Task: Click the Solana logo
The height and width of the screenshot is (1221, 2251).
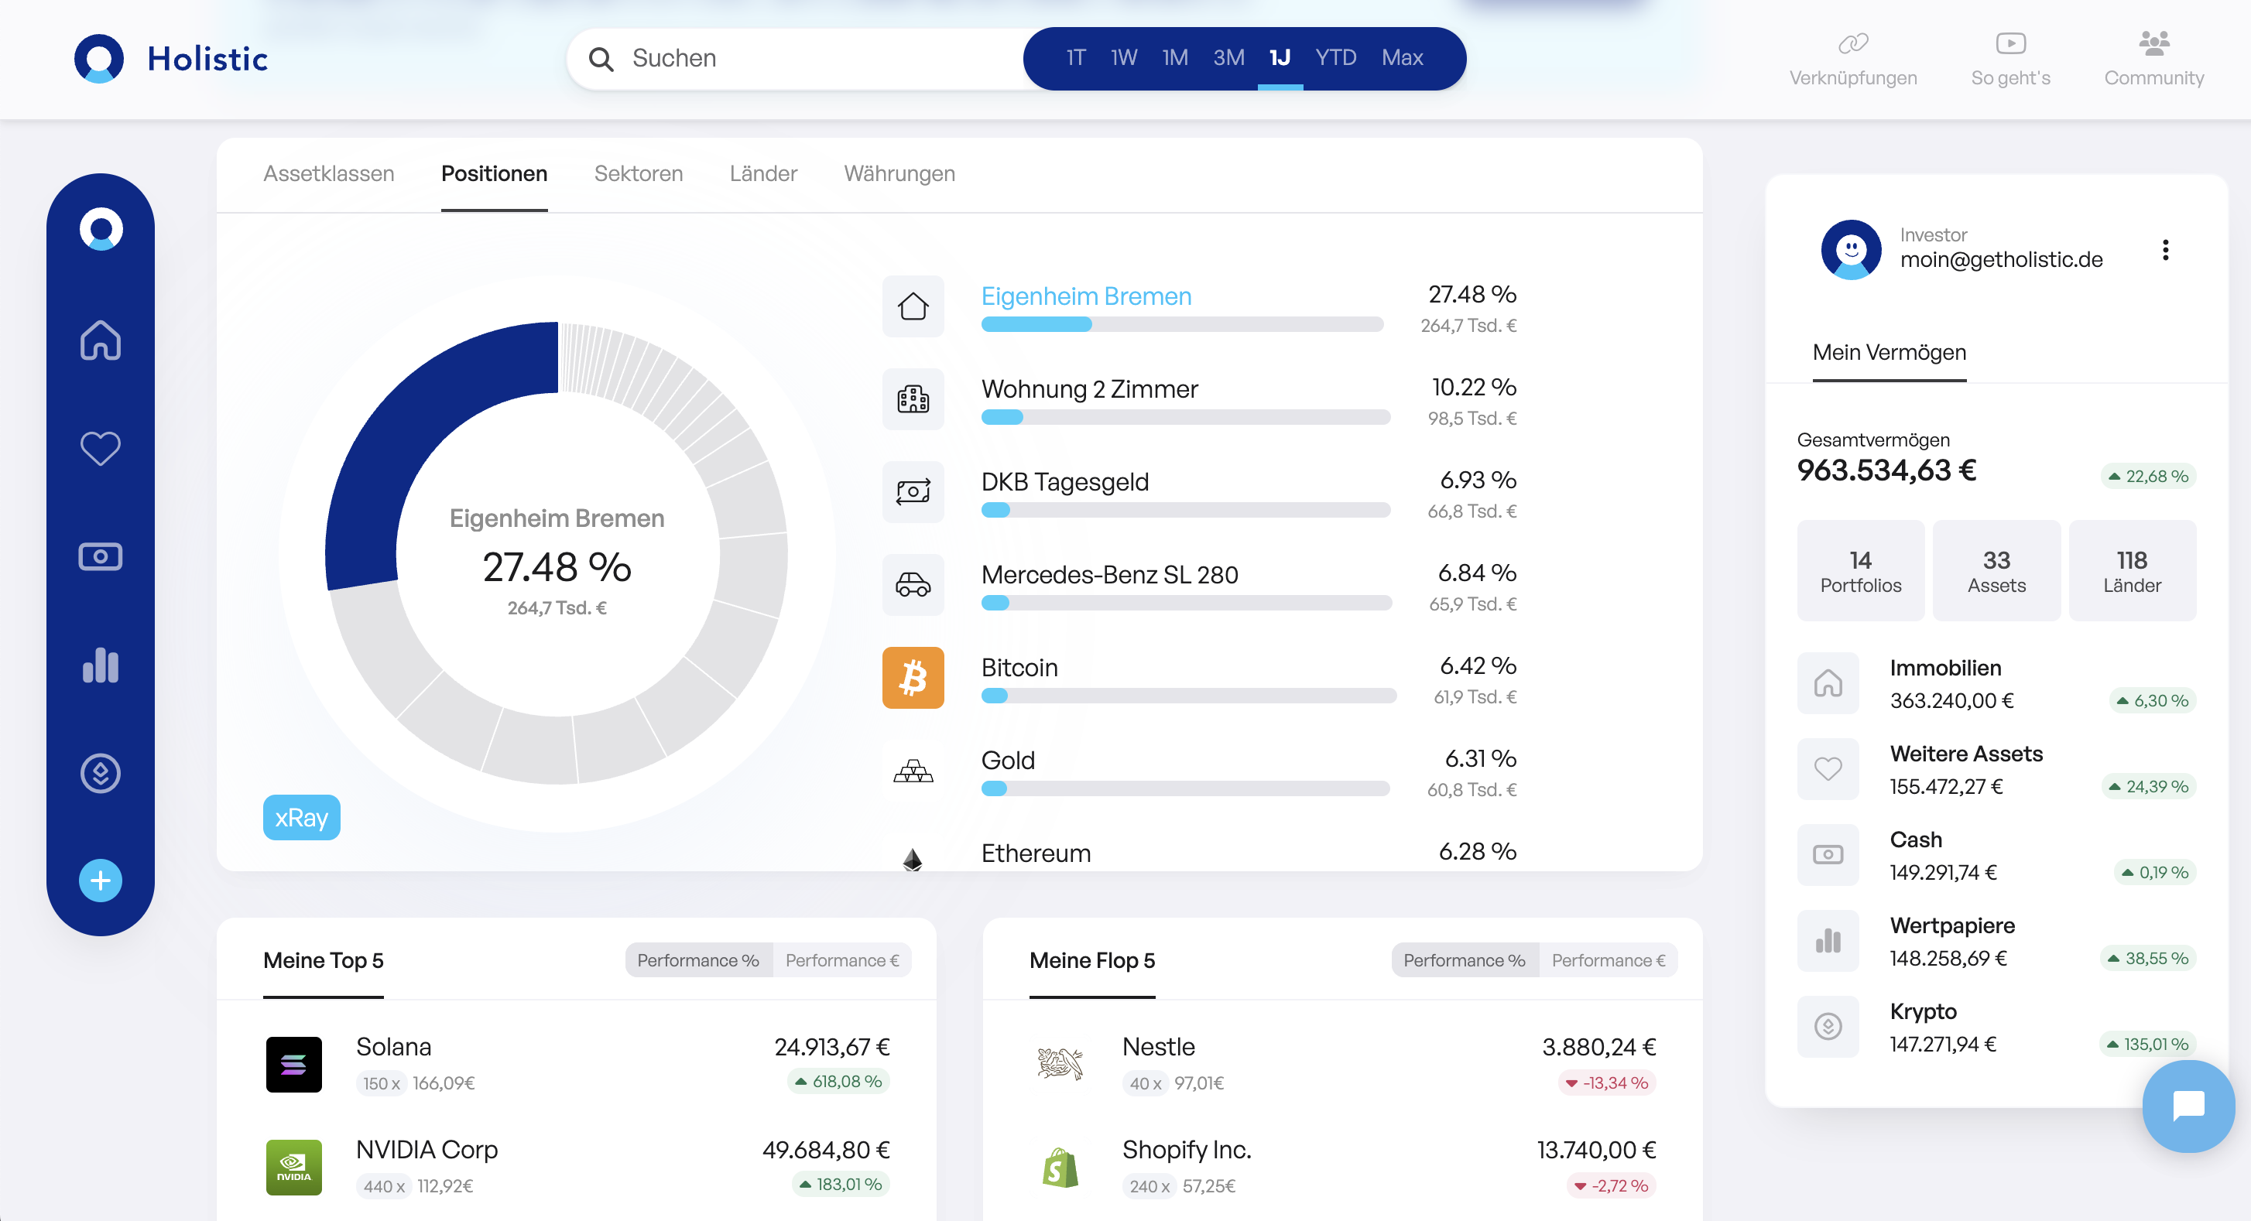Action: point(293,1065)
